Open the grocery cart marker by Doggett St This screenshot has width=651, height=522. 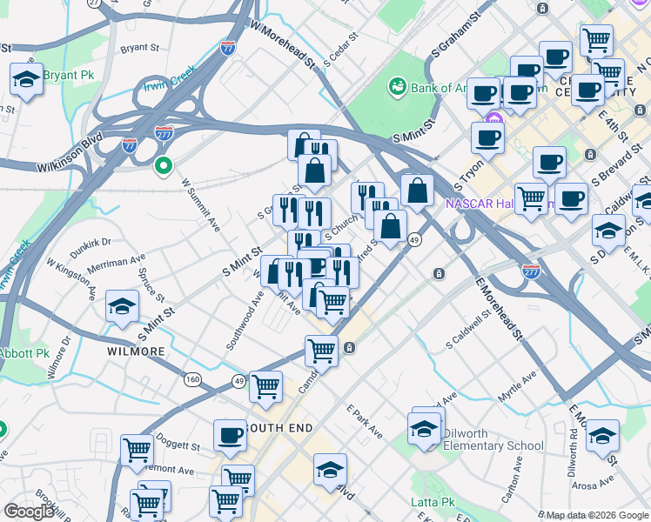(137, 452)
